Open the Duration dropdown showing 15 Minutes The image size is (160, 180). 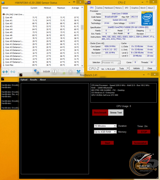(x=115, y=126)
